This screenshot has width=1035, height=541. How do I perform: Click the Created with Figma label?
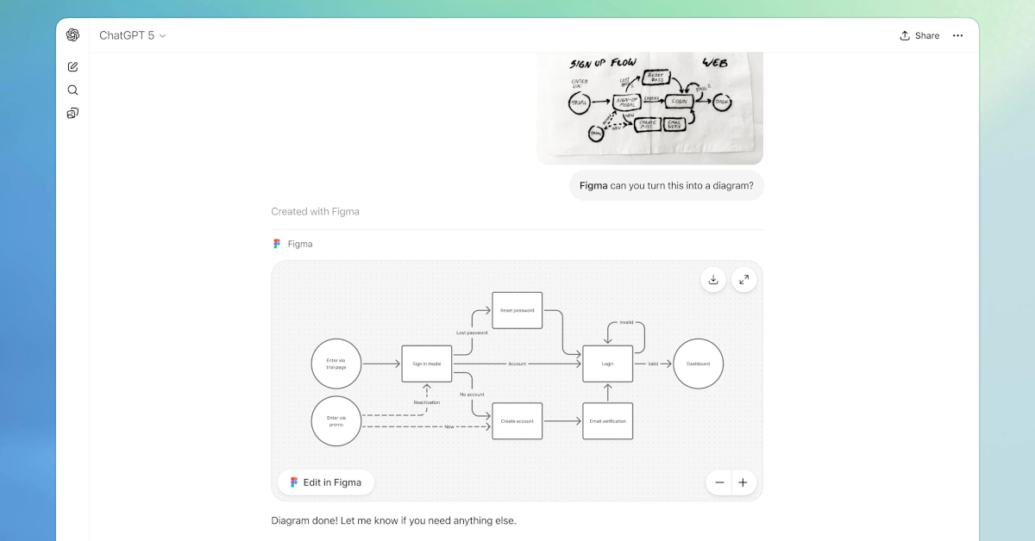315,211
